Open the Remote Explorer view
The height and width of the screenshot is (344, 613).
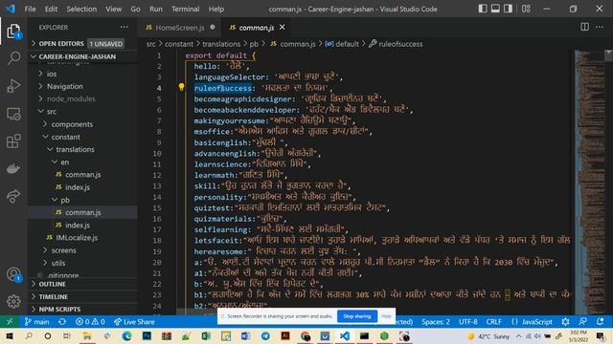[x=13, y=114]
